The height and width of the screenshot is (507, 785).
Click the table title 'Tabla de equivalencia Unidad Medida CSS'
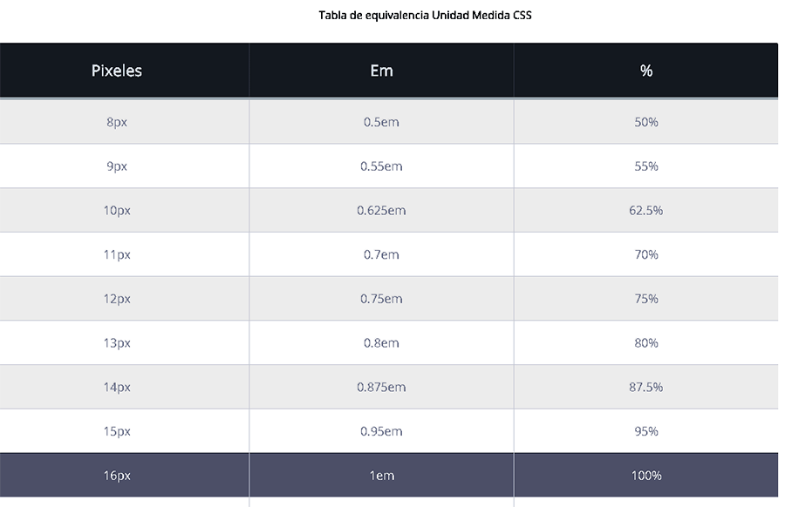point(427,15)
